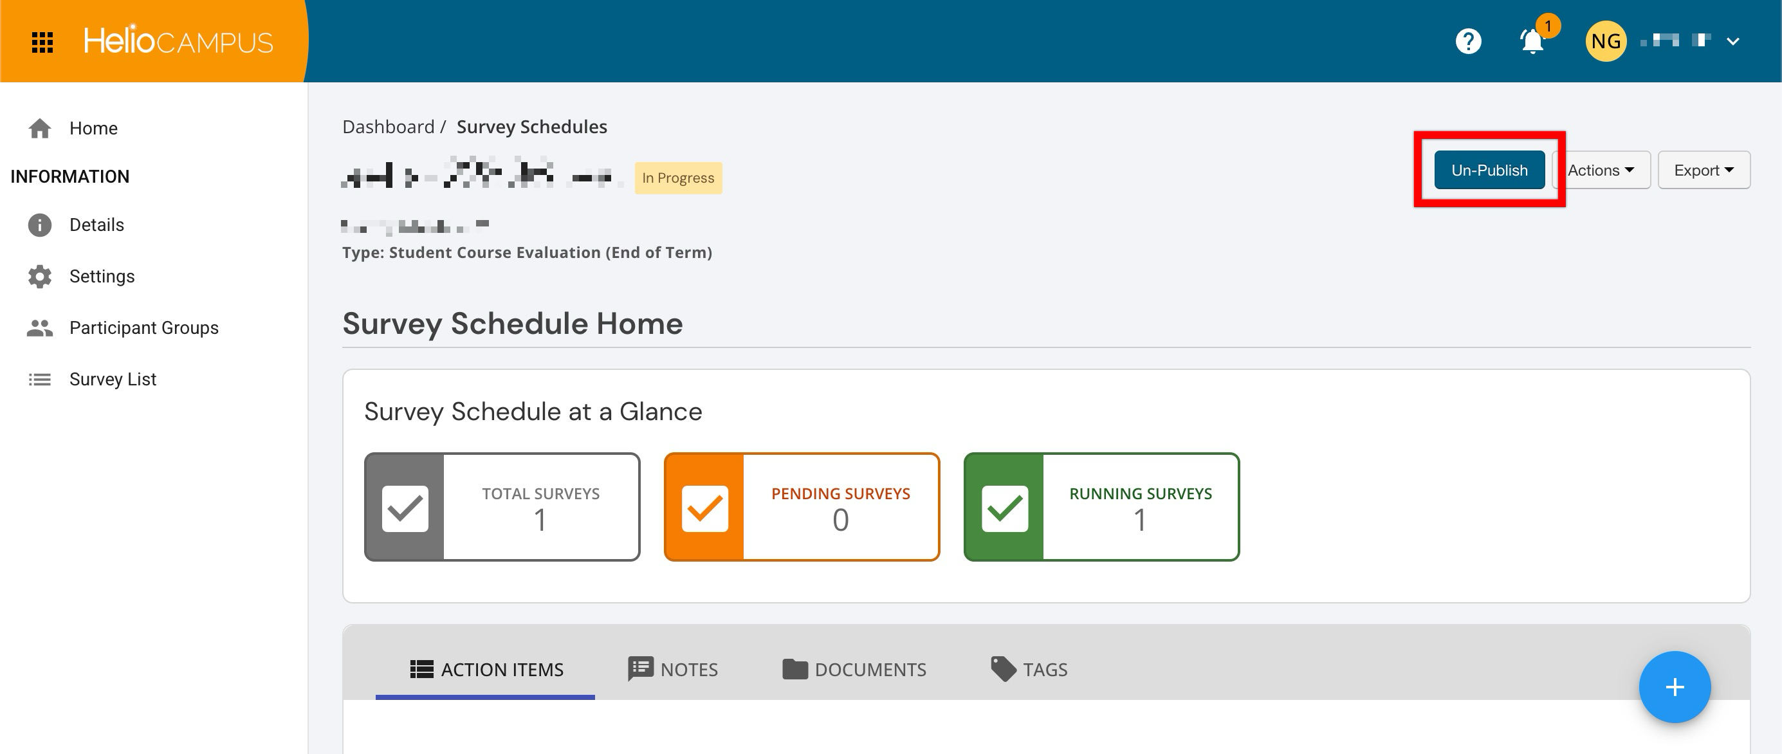Open the Export dropdown menu

point(1704,170)
